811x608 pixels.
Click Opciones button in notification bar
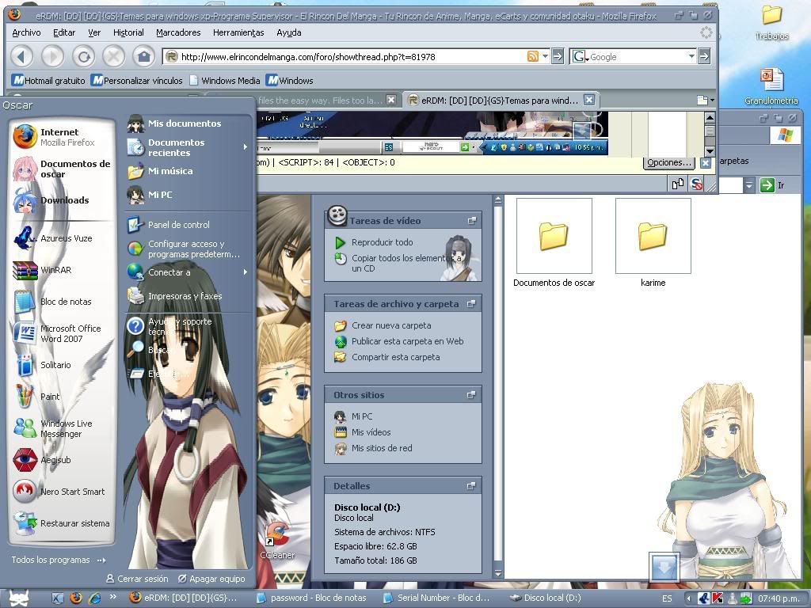point(669,162)
